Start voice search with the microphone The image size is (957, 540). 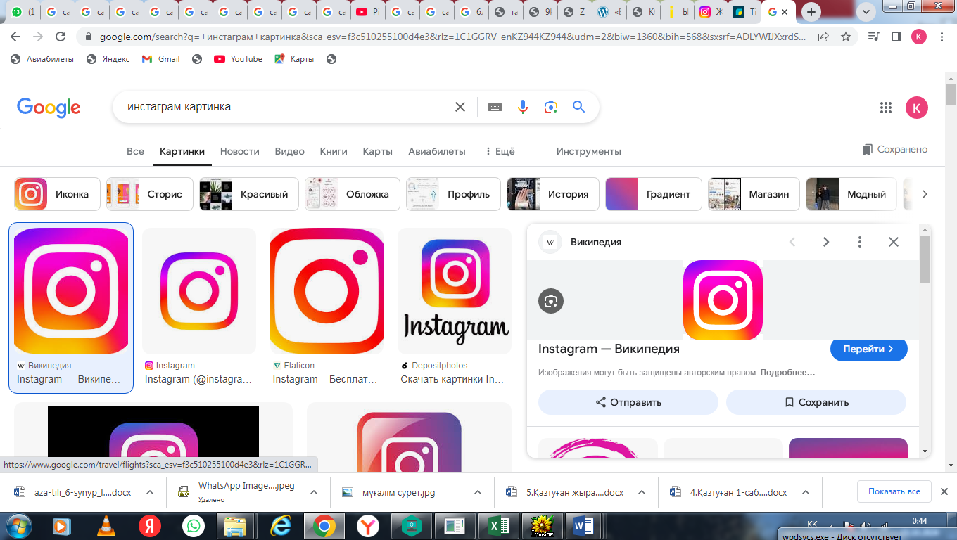523,107
